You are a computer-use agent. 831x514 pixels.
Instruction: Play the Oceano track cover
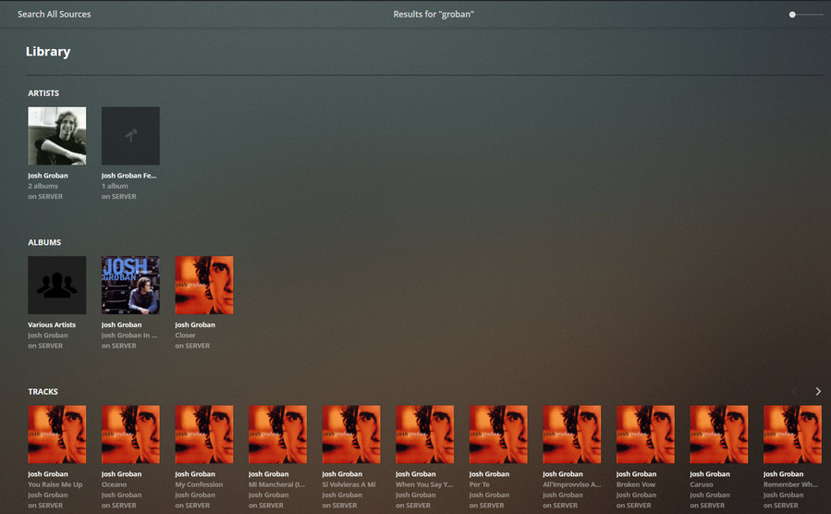[x=130, y=434]
